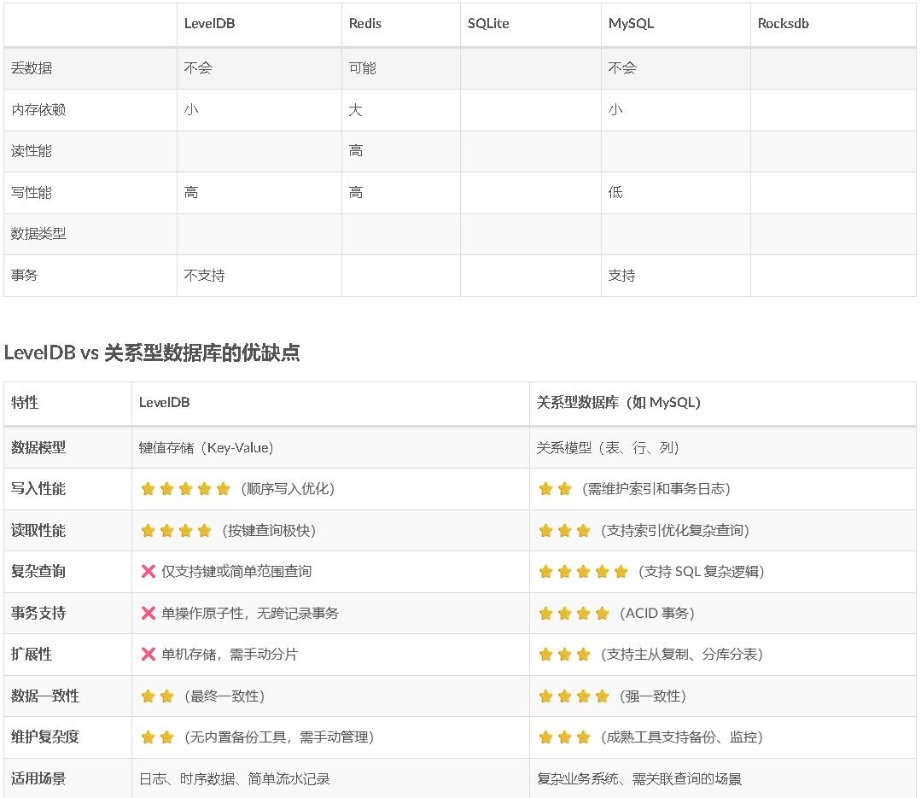Click MySQL three-star rating for 维护复杂度
This screenshot has height=798, width=921.
564,737
